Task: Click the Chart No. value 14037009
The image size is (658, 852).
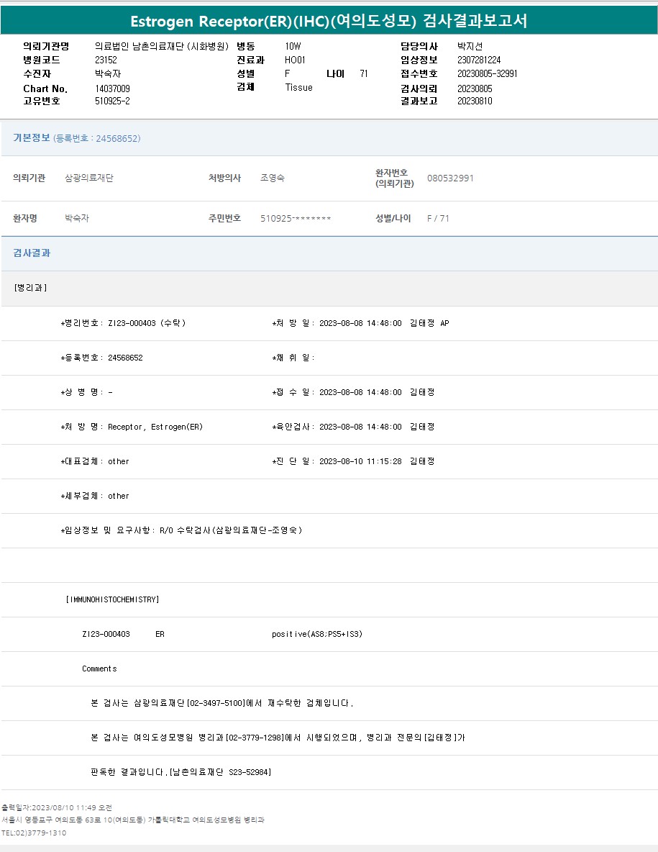Action: tap(112, 89)
